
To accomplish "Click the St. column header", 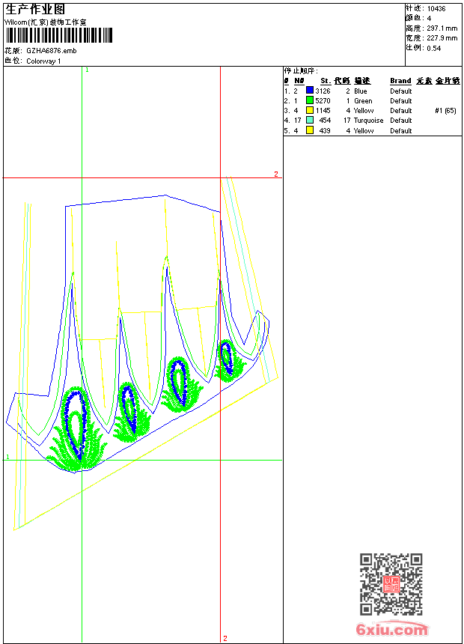I will [x=325, y=81].
